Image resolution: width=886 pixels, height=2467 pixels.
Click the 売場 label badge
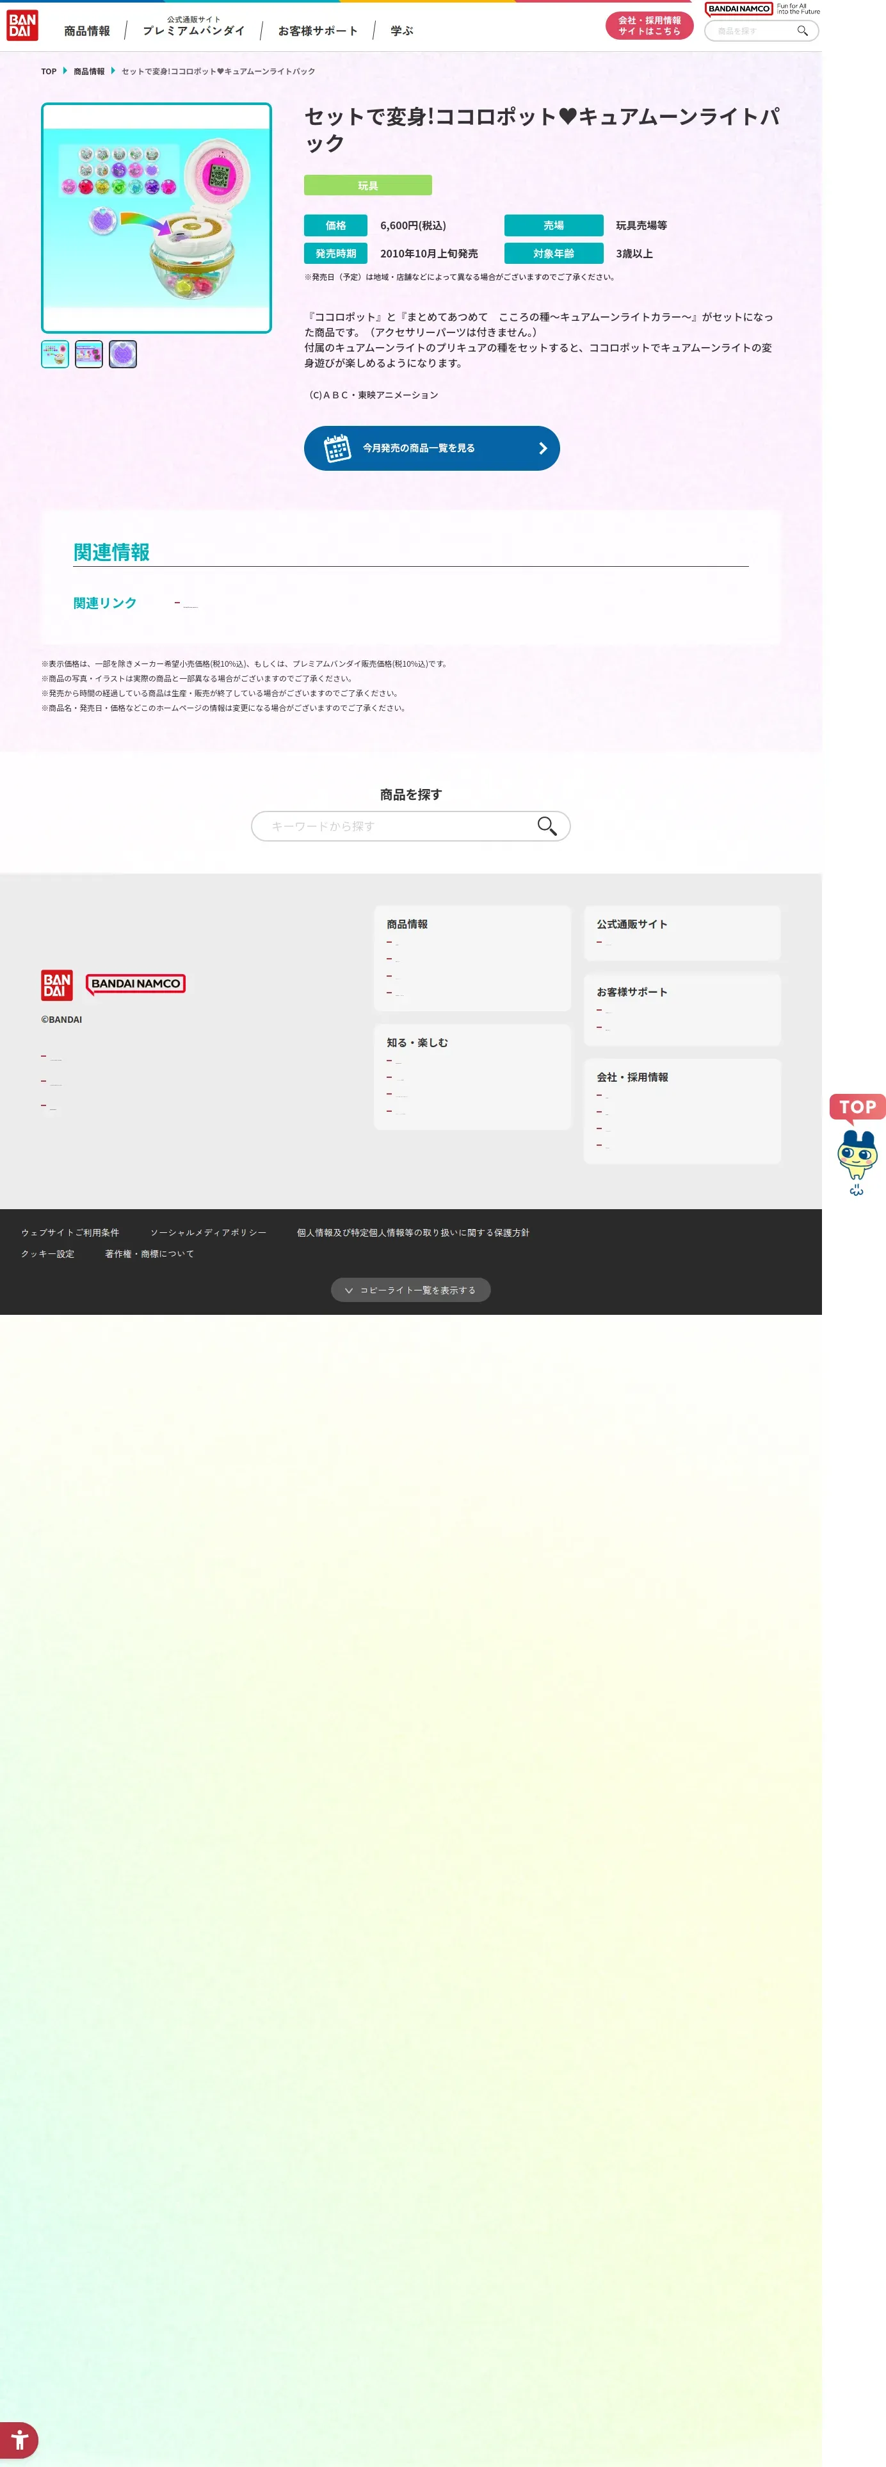pos(554,225)
